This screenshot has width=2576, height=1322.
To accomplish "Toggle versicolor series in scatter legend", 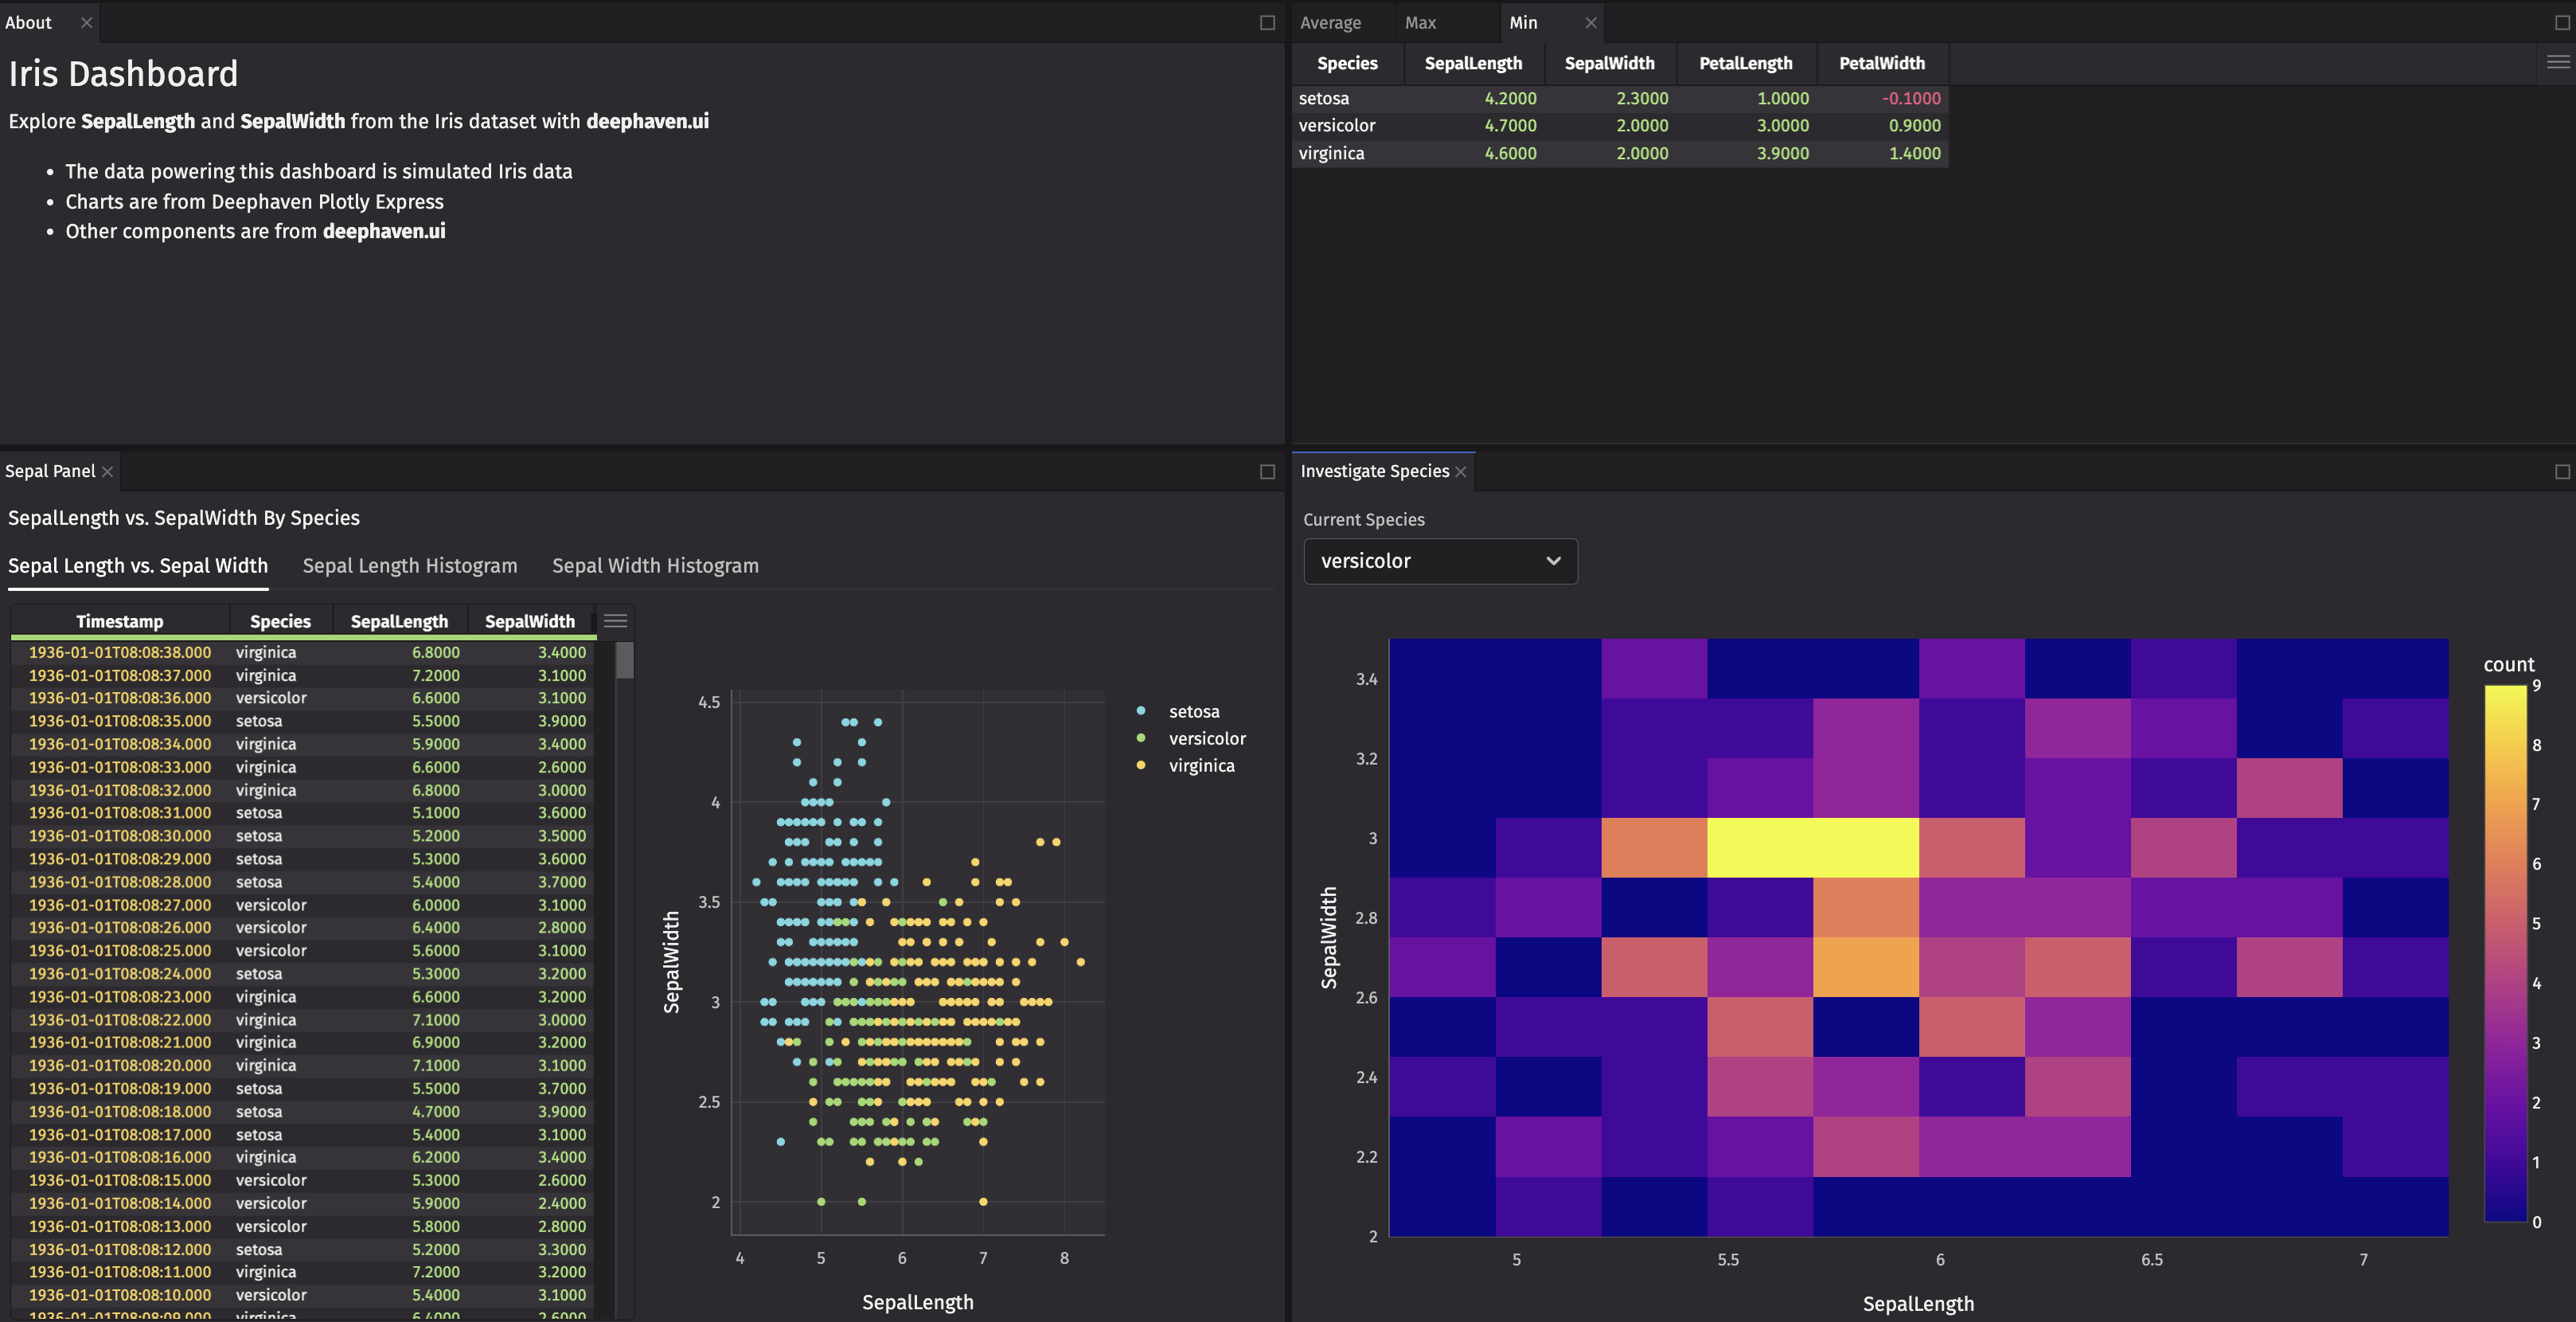I will (1206, 738).
